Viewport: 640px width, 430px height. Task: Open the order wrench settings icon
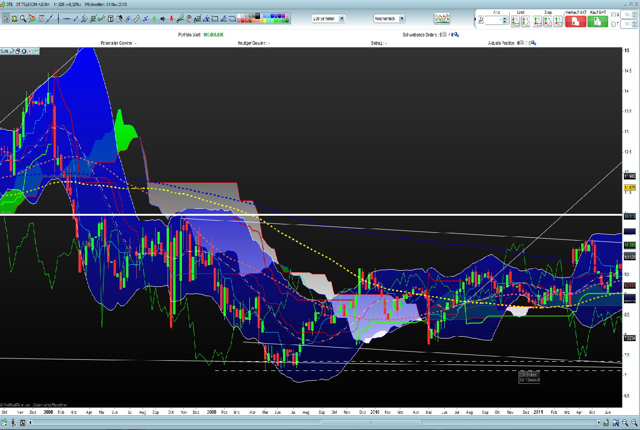pyautogui.click(x=481, y=20)
